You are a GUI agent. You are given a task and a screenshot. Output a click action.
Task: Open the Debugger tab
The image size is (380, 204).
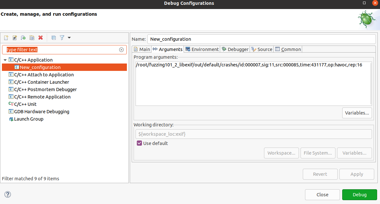[235, 49]
